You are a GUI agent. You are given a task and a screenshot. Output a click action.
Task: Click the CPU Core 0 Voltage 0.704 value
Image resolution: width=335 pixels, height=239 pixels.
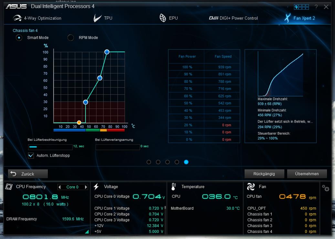[149, 196]
